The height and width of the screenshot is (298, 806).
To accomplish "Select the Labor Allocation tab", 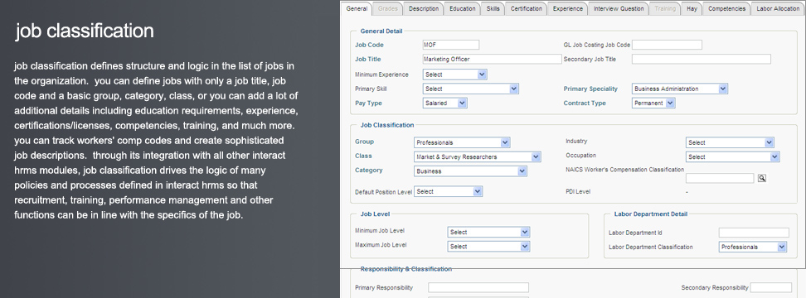I will (x=778, y=9).
